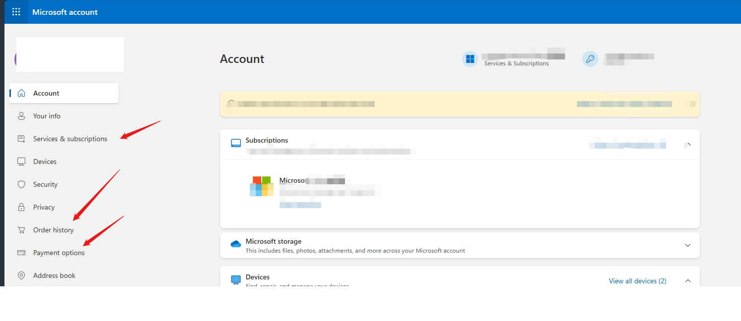Click the Devices card monitor icon
The width and height of the screenshot is (741, 321).
236,280
